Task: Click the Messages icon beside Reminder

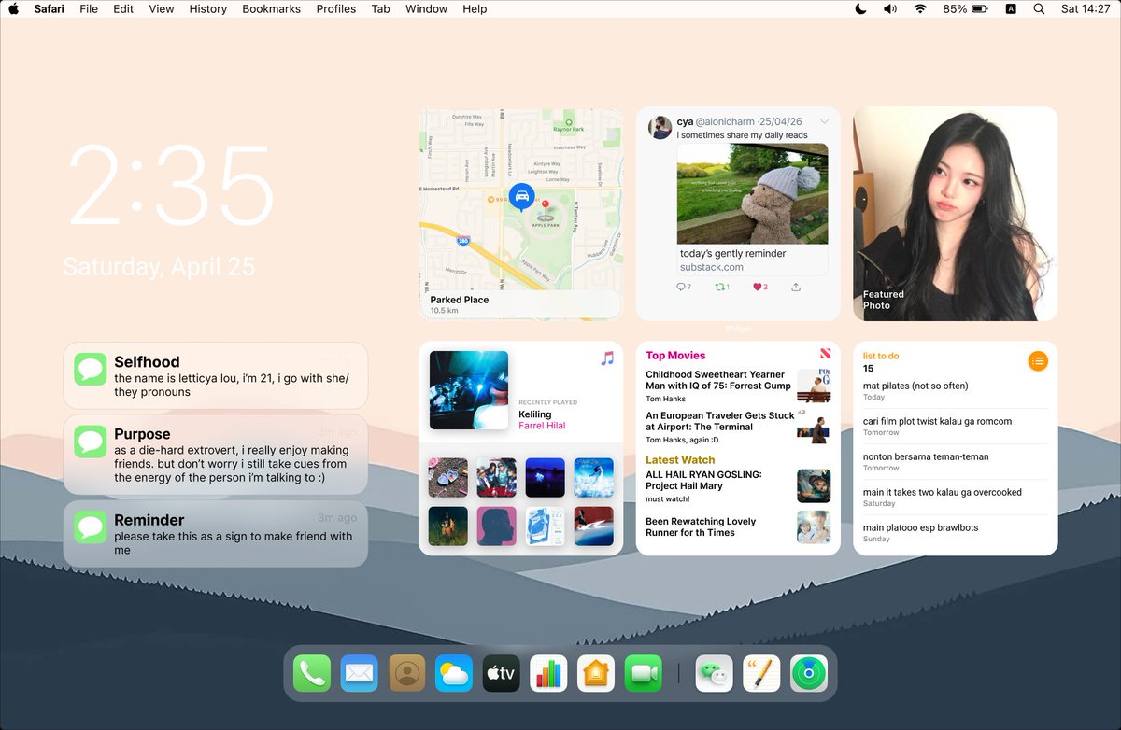Action: (91, 527)
